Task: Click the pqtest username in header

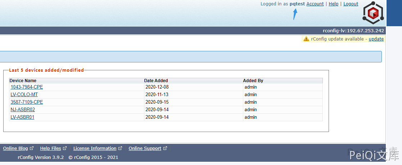Action: point(297,4)
